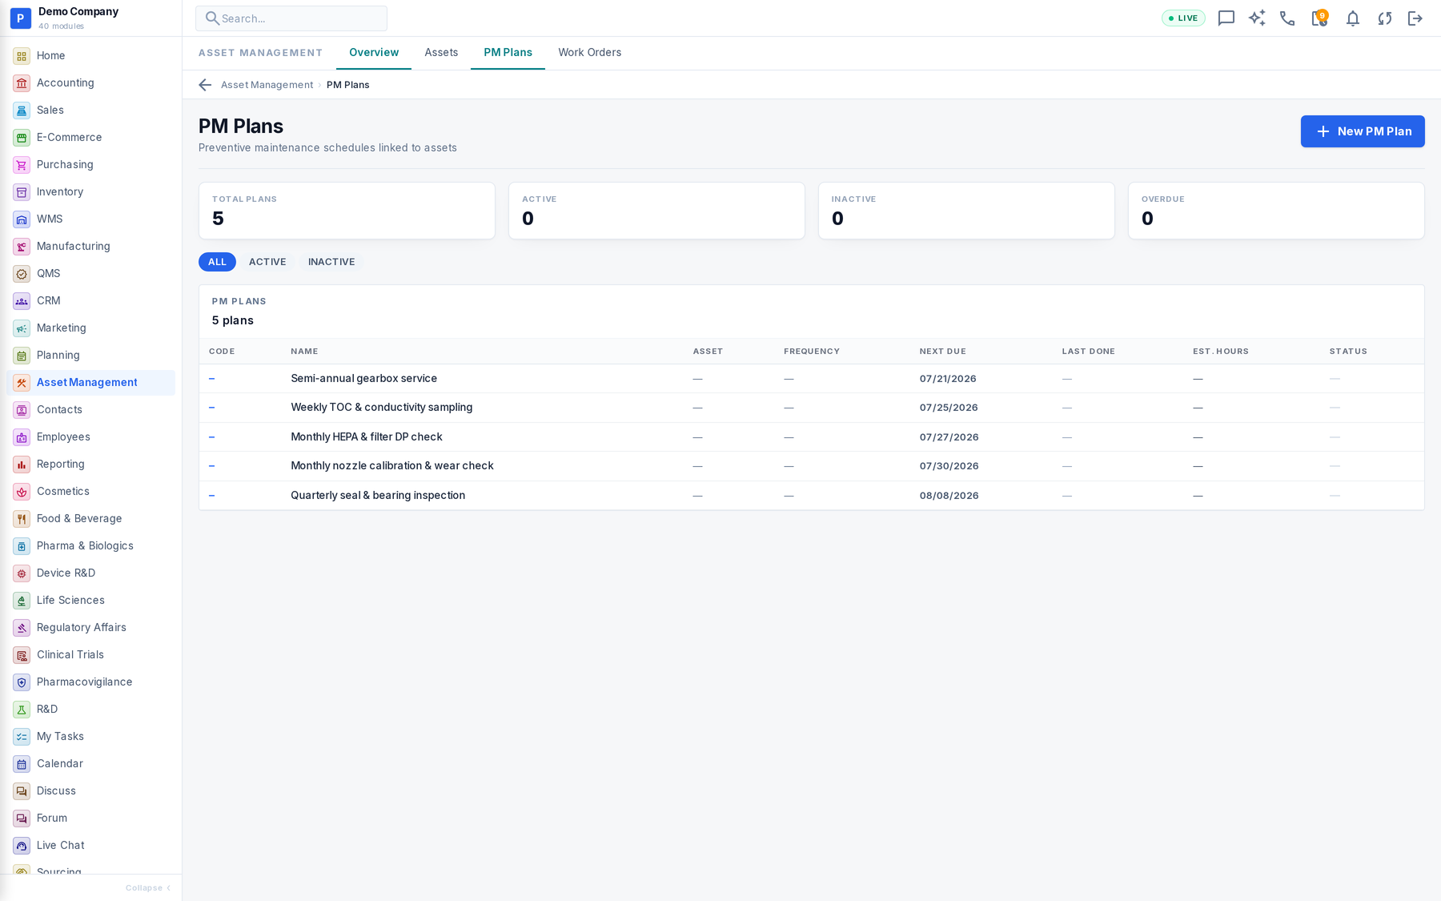The image size is (1441, 901).
Task: Open the Planning module icon
Action: 22,356
